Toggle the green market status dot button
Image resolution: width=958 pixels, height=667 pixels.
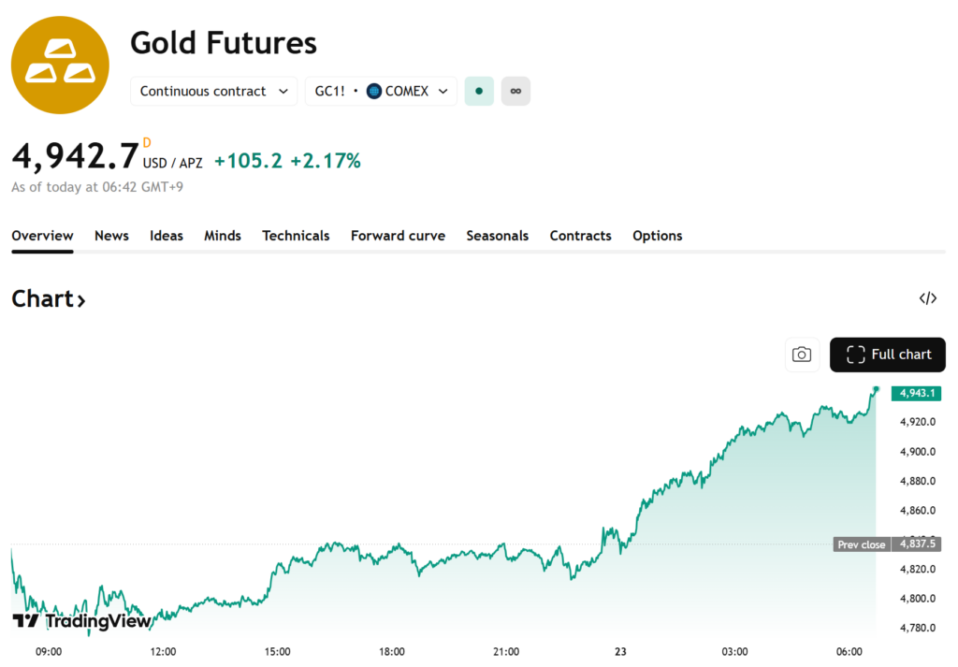(x=479, y=91)
